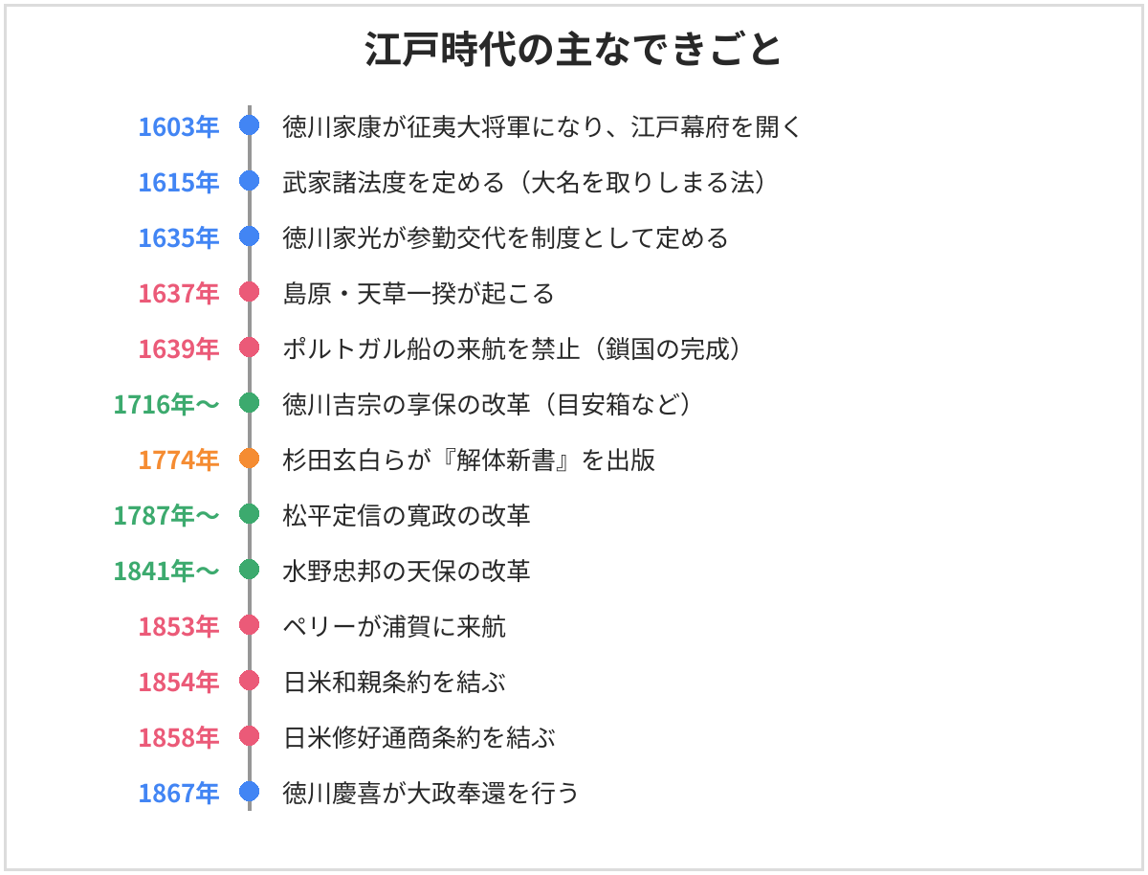Click the text 島原・天草一揆が起こる
The image size is (1148, 875).
(x=419, y=293)
